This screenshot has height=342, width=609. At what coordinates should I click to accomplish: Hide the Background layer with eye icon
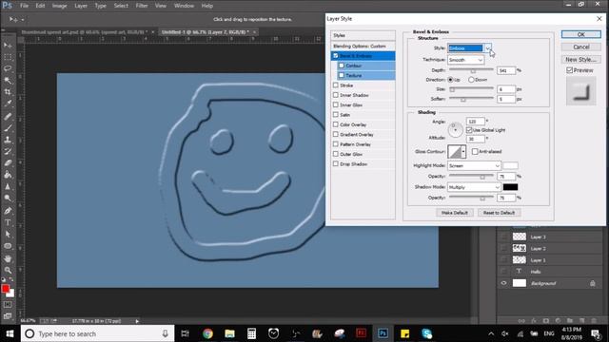click(x=503, y=283)
